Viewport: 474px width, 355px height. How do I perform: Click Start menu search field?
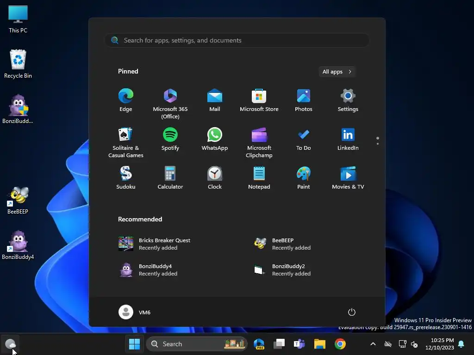coord(237,40)
